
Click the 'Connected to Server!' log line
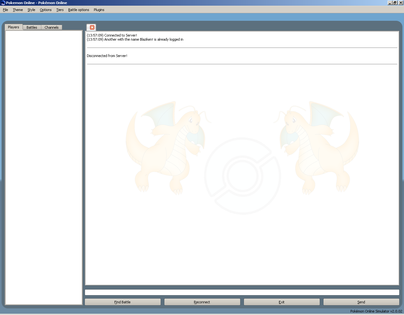[112, 35]
